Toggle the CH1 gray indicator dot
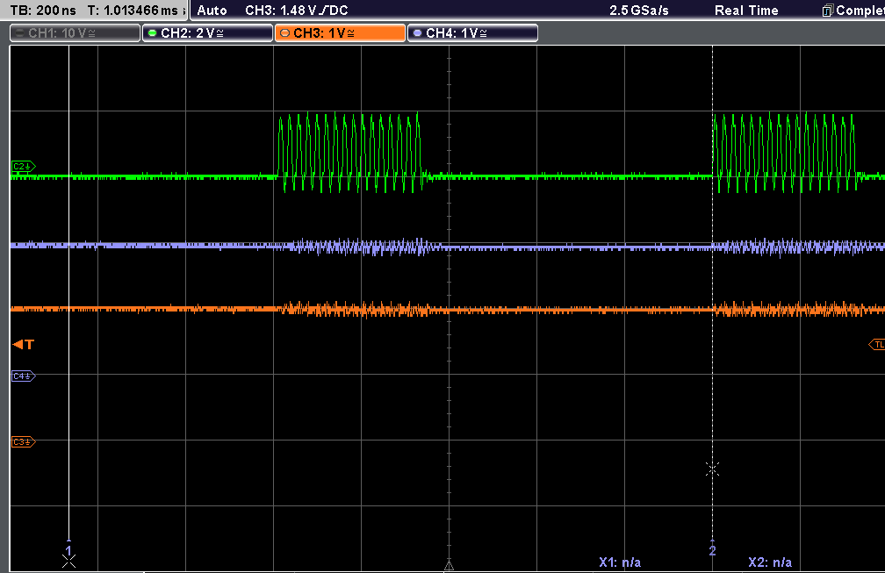The image size is (885, 573). point(19,33)
